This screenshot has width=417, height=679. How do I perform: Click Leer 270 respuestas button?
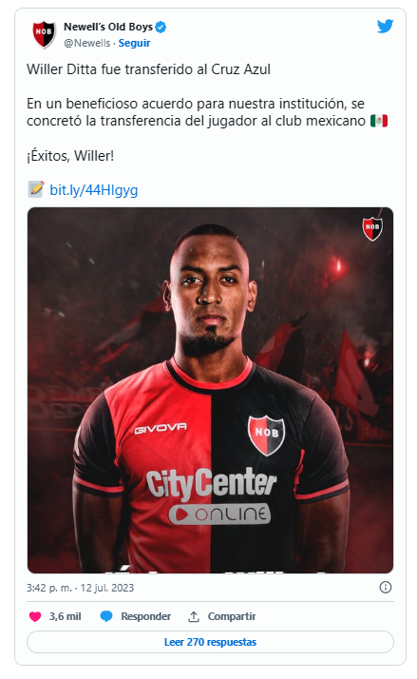(x=210, y=642)
